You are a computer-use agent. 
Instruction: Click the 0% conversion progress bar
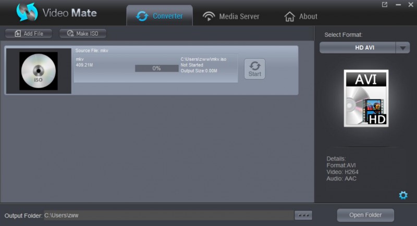click(156, 68)
